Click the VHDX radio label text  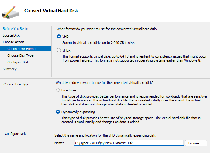pyautogui.click(x=67, y=50)
